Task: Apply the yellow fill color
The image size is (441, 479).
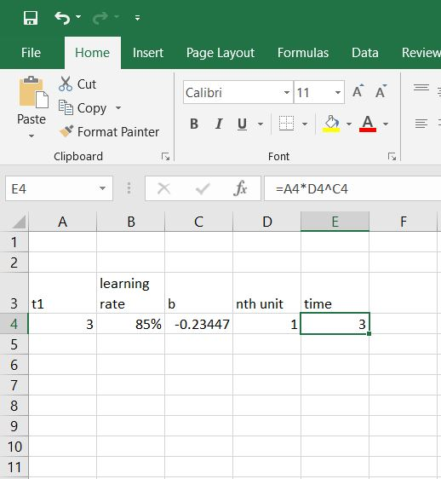Action: [331, 124]
